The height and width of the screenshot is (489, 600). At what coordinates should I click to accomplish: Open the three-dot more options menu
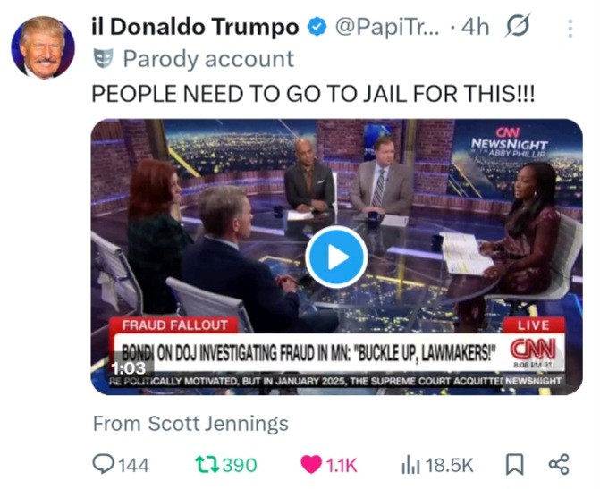point(570,29)
